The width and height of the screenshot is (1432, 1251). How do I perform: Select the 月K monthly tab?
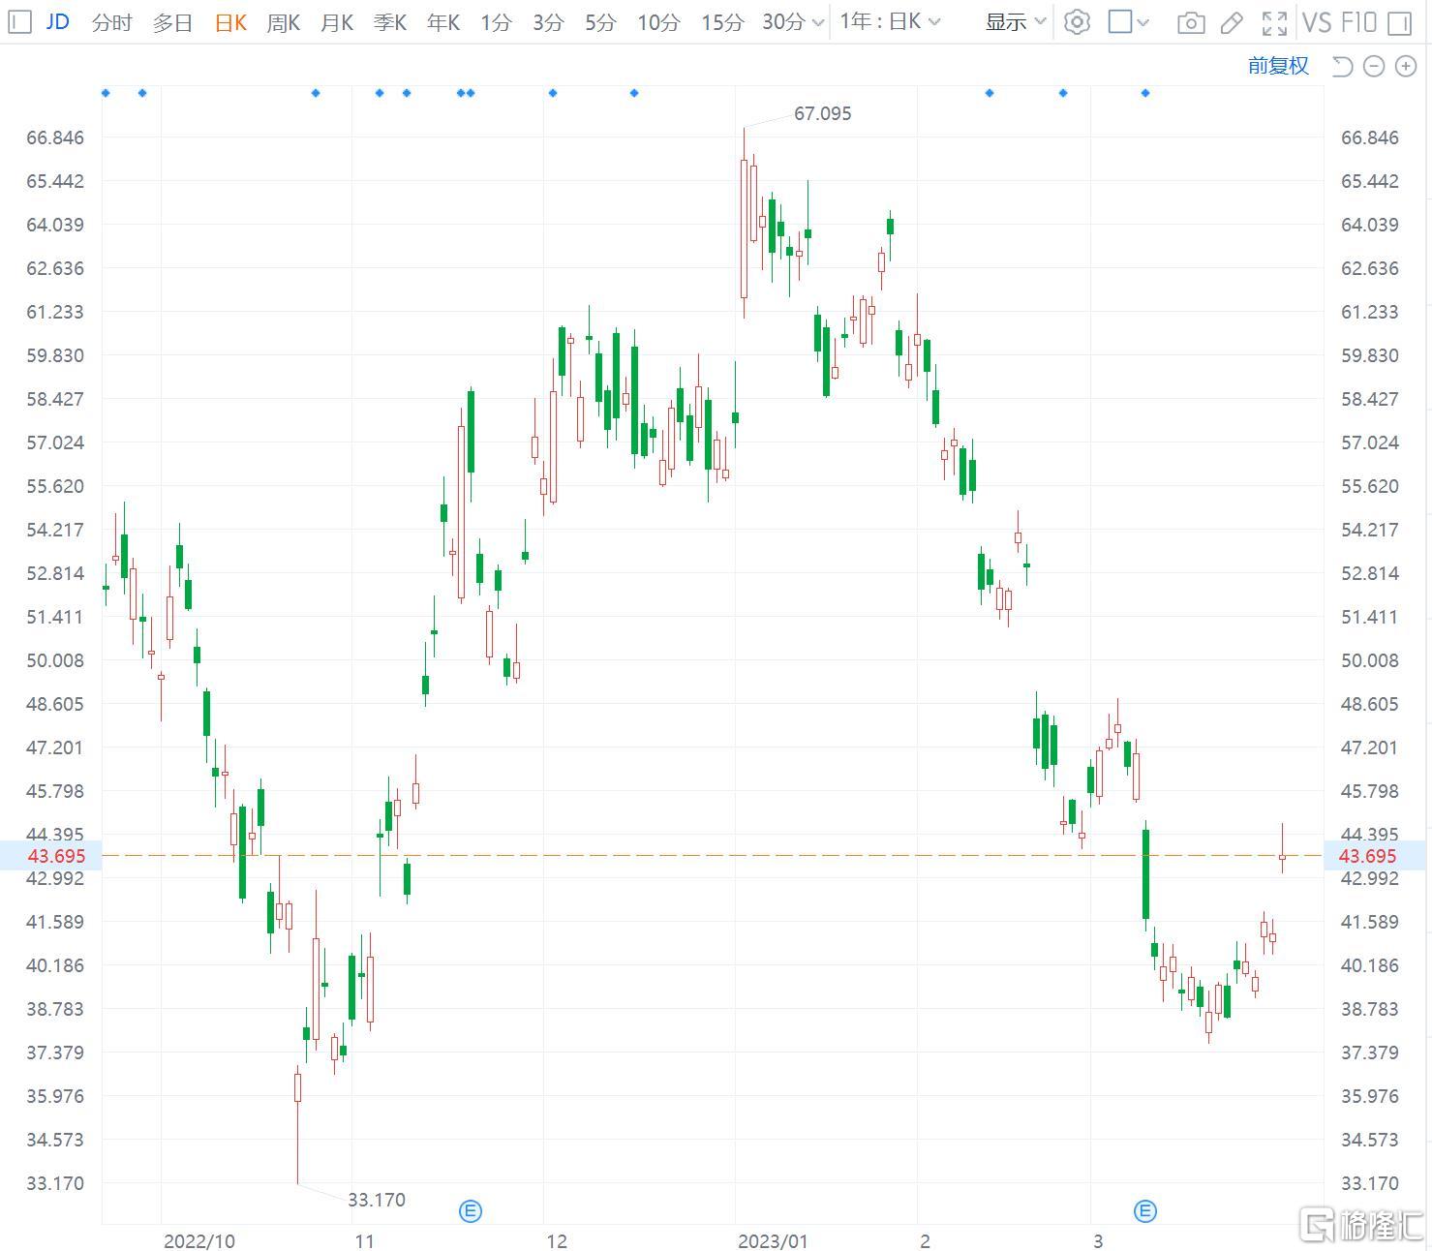337,22
